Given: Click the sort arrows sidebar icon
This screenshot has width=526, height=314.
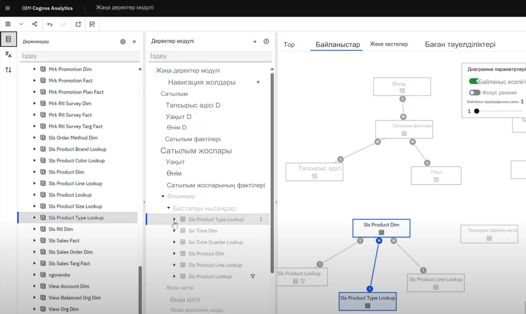Looking at the screenshot, I should pyautogui.click(x=8, y=70).
